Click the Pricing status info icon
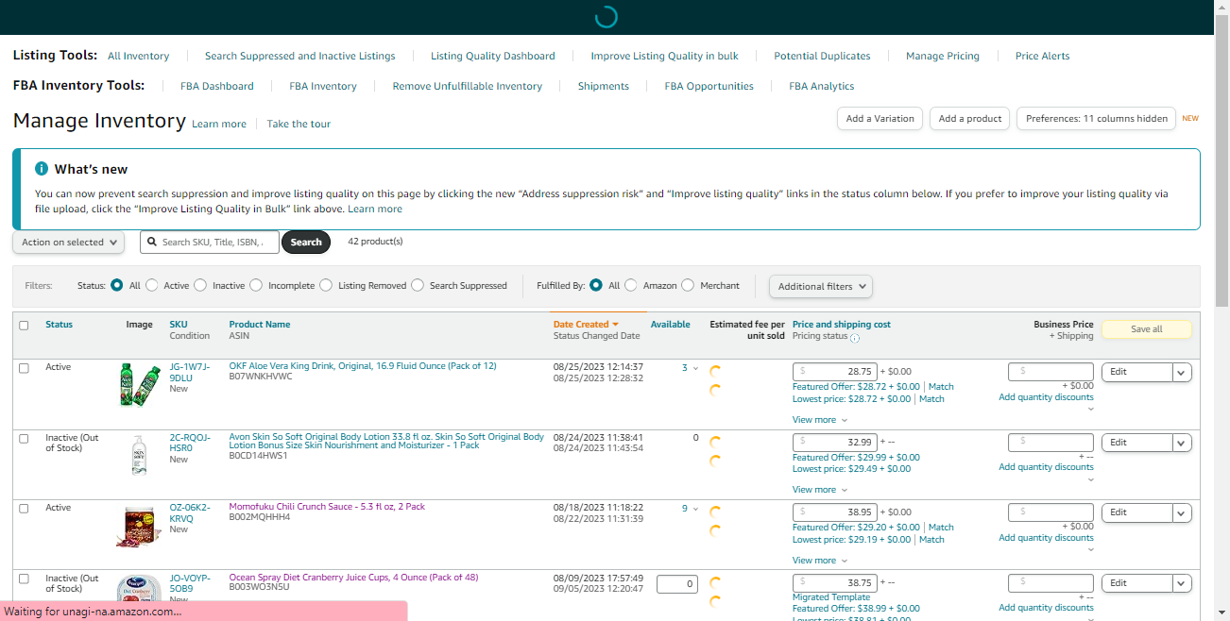The height and width of the screenshot is (621, 1230). [x=855, y=338]
